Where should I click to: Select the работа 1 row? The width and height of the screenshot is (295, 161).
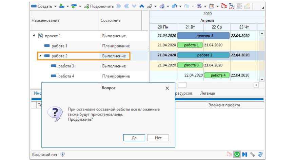pos(89,46)
